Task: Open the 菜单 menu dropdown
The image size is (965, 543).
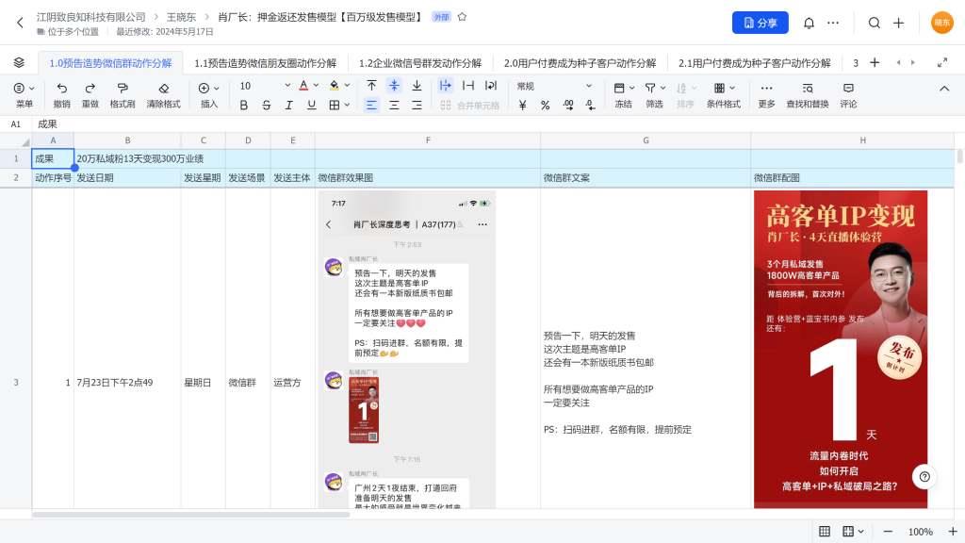Action: coord(24,95)
